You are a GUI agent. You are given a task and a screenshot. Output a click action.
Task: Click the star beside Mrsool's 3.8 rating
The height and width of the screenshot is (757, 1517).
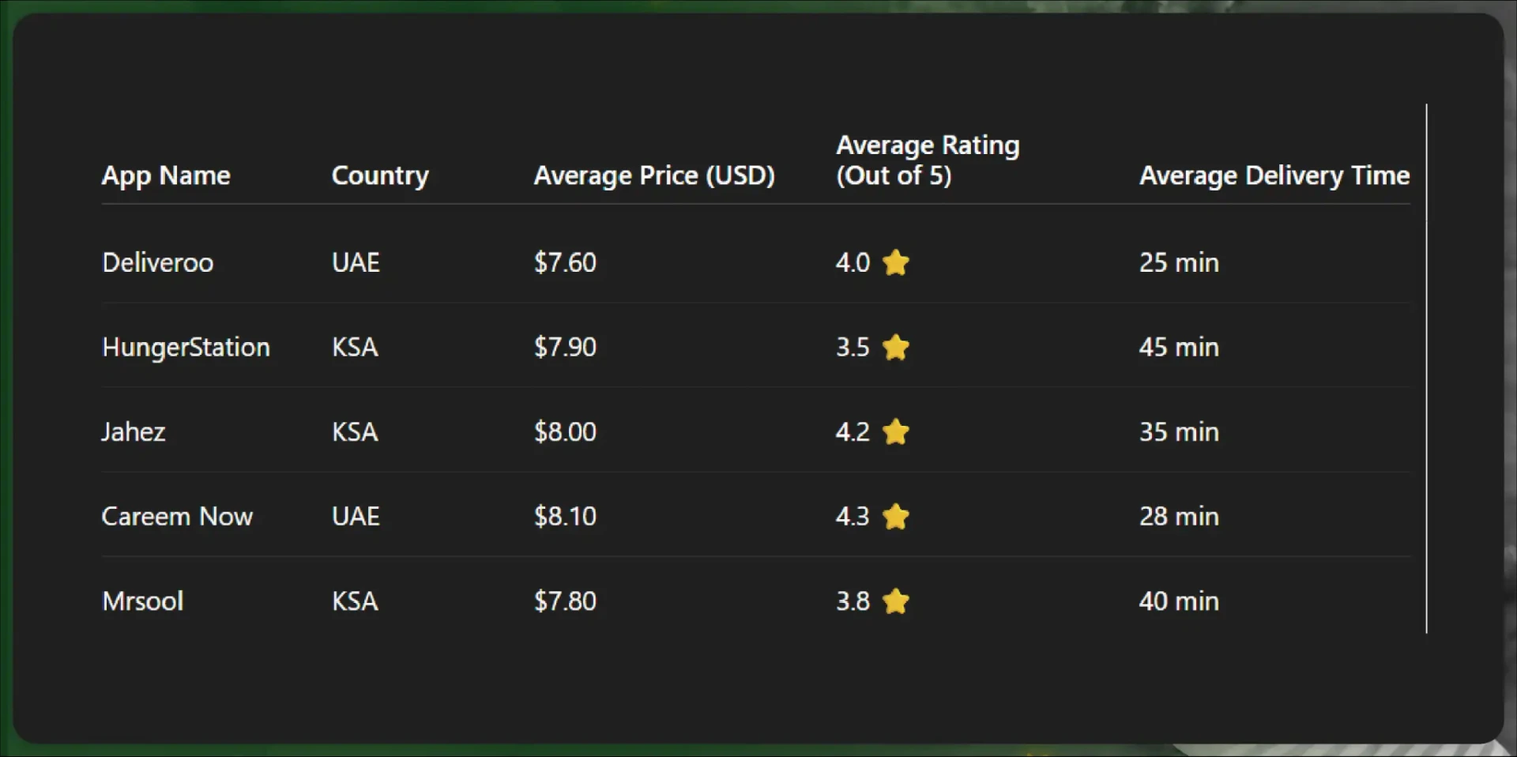(896, 601)
